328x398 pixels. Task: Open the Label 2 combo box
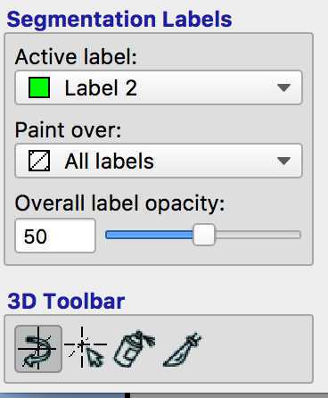coord(159,87)
